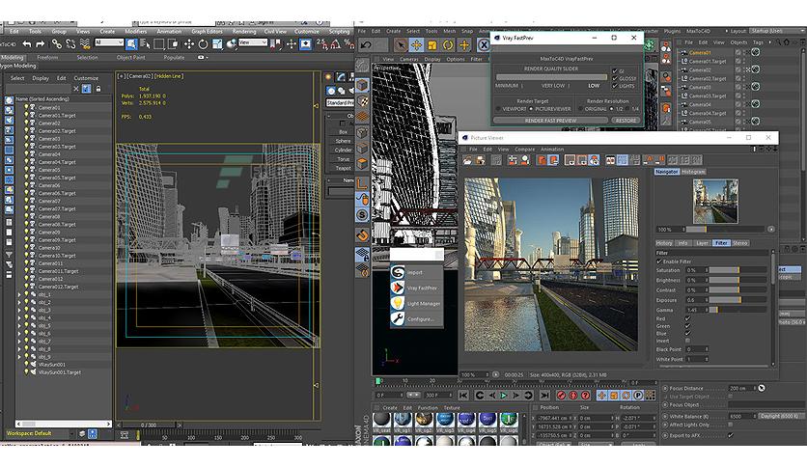Click the Bind to Space Warp icon

85,44
